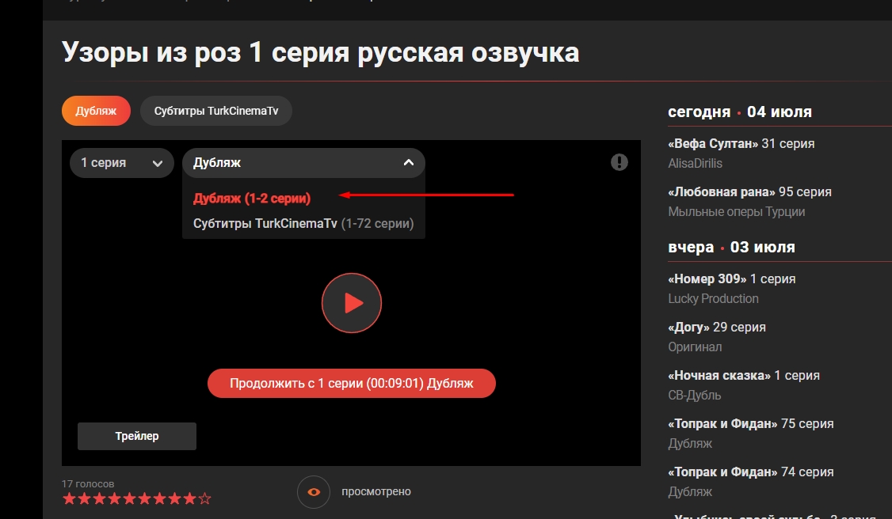Image resolution: width=892 pixels, height=519 pixels.
Task: Click 'СВ-Дубль' studio text
Action: [695, 396]
